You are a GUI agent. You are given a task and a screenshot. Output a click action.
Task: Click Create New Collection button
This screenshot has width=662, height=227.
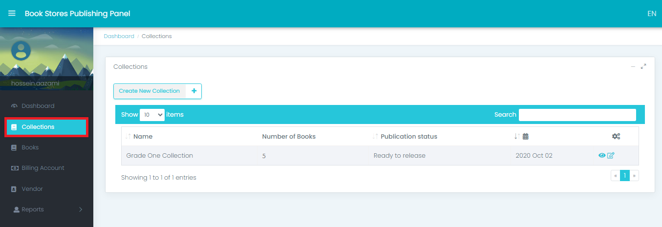click(149, 91)
